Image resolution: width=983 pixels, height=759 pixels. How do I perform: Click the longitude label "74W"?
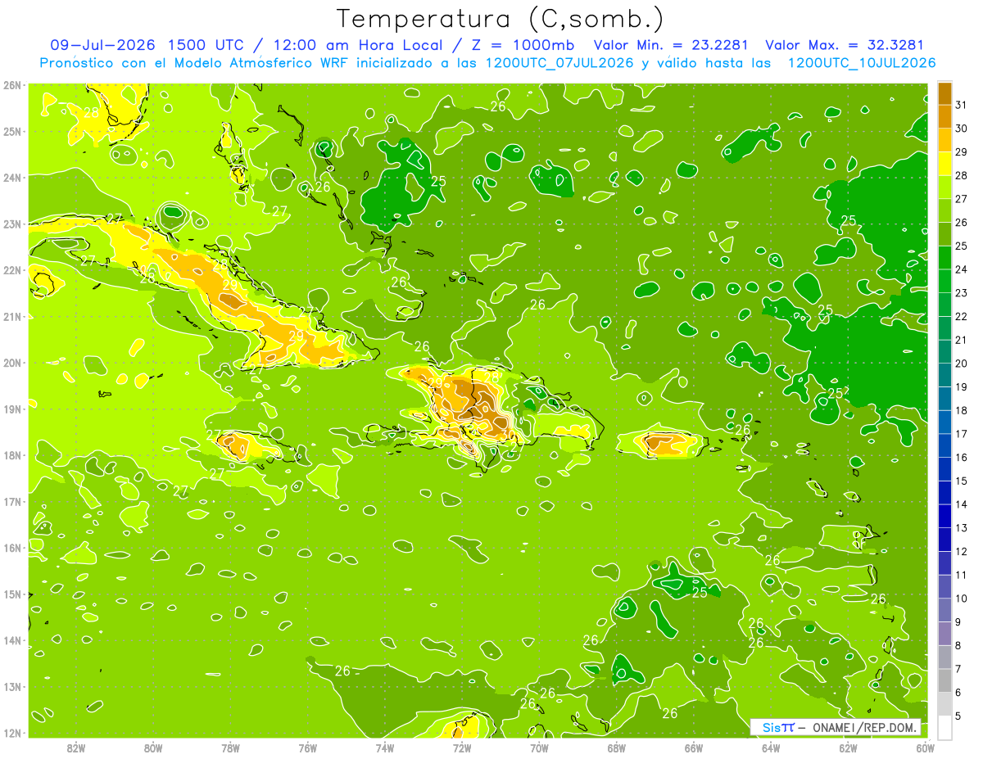point(385,748)
